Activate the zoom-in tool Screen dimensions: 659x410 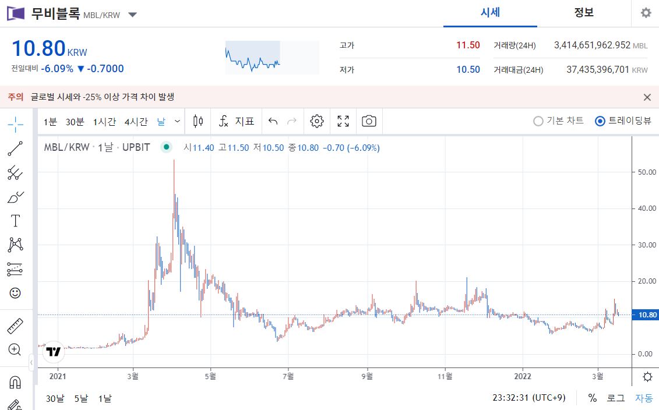(15, 349)
